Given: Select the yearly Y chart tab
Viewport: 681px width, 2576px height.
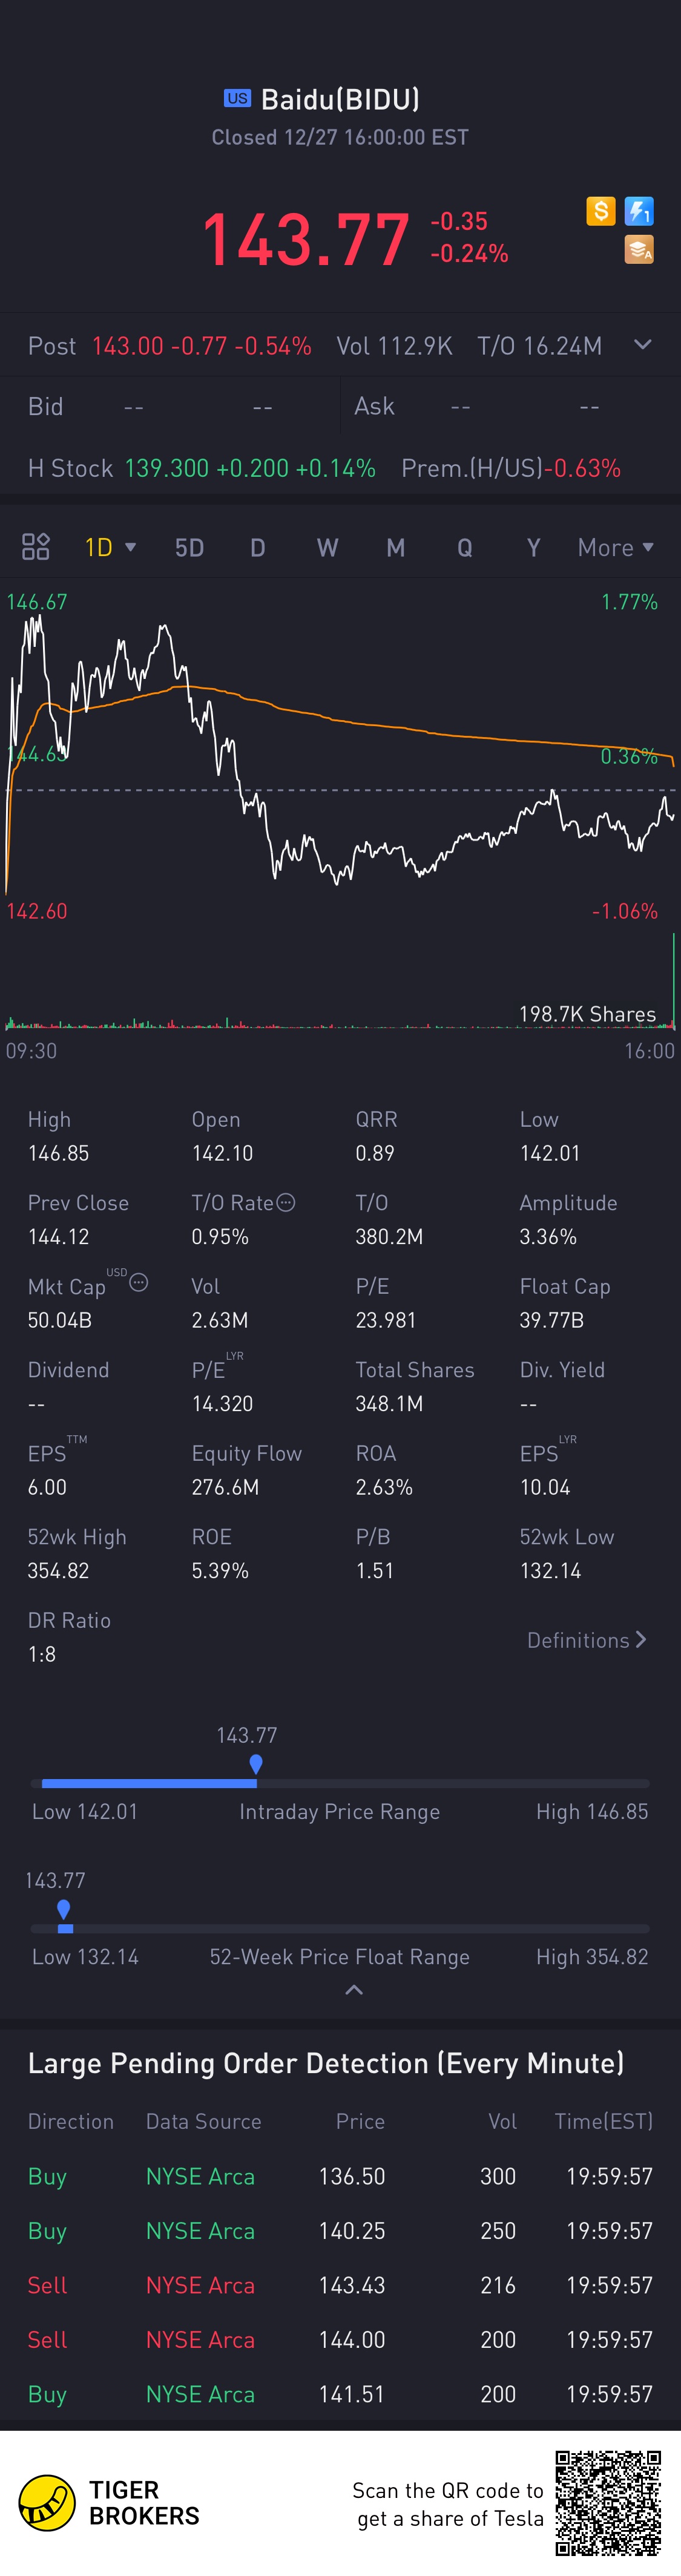Looking at the screenshot, I should coord(533,547).
